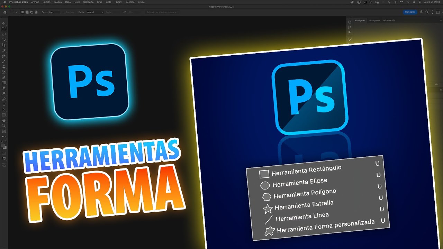The height and width of the screenshot is (249, 443).
Task: Select the Lasso tool
Action: tap(4, 35)
